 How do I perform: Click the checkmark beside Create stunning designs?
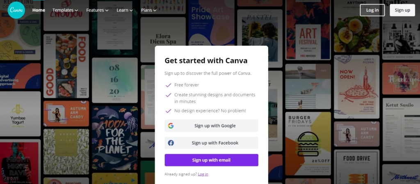pyautogui.click(x=168, y=95)
